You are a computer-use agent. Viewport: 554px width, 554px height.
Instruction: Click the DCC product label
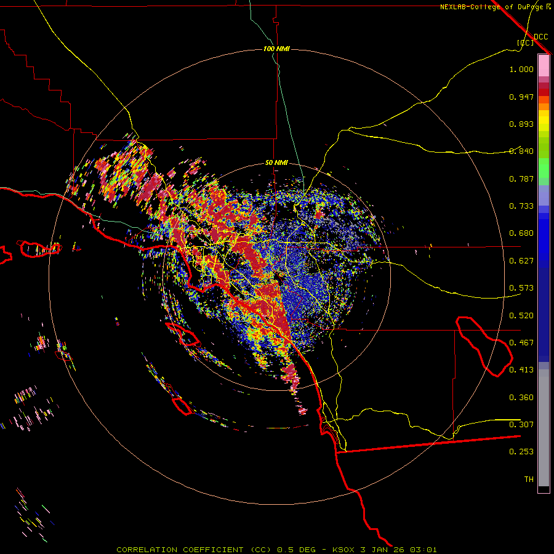tap(541, 37)
